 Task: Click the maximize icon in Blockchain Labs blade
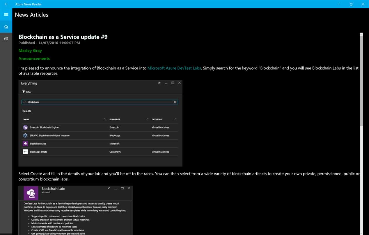pyautogui.click(x=122, y=188)
